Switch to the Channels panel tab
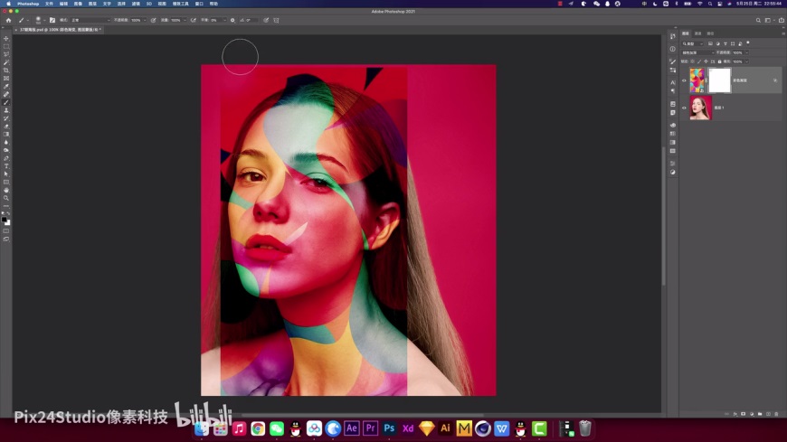This screenshot has width=787, height=442. (697, 33)
